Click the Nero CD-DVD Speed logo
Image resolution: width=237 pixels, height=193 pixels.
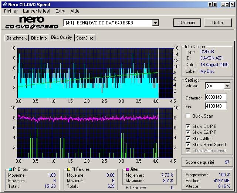coord(32,23)
